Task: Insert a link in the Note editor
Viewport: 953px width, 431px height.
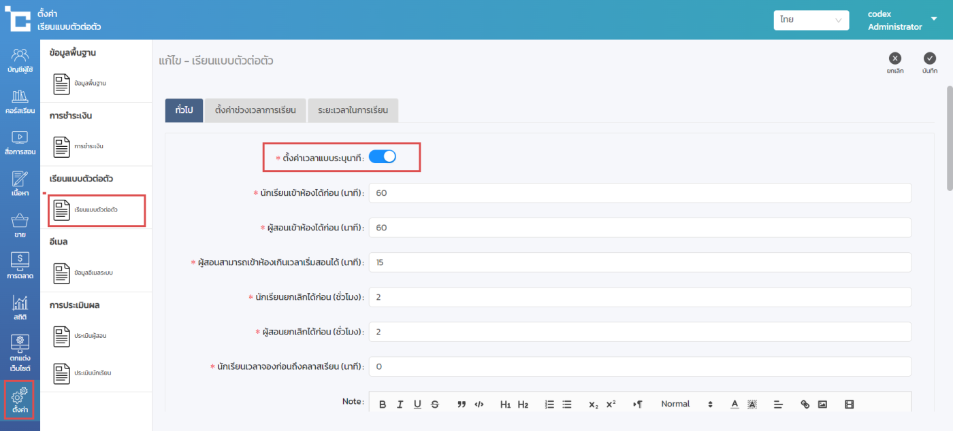Action: 805,404
